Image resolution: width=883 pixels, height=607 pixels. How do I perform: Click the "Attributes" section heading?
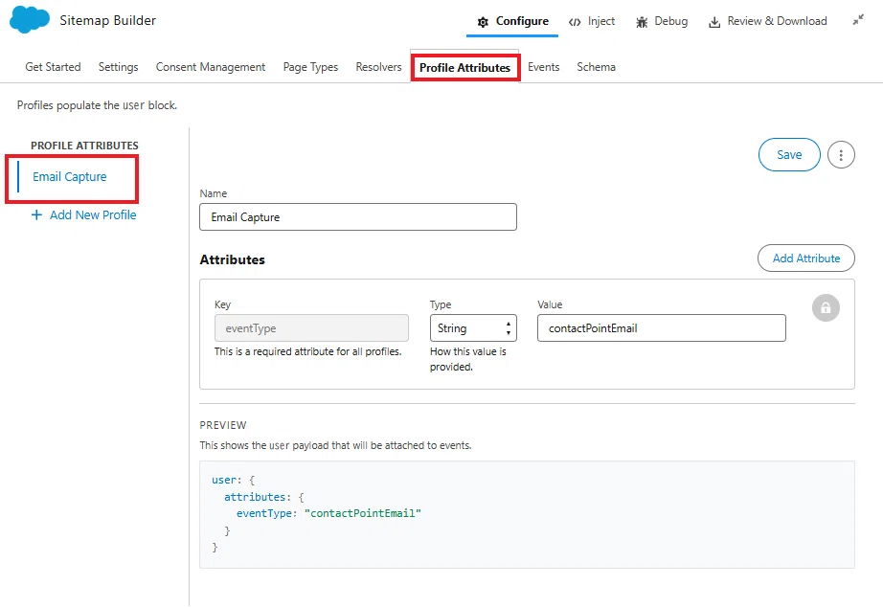pos(233,259)
